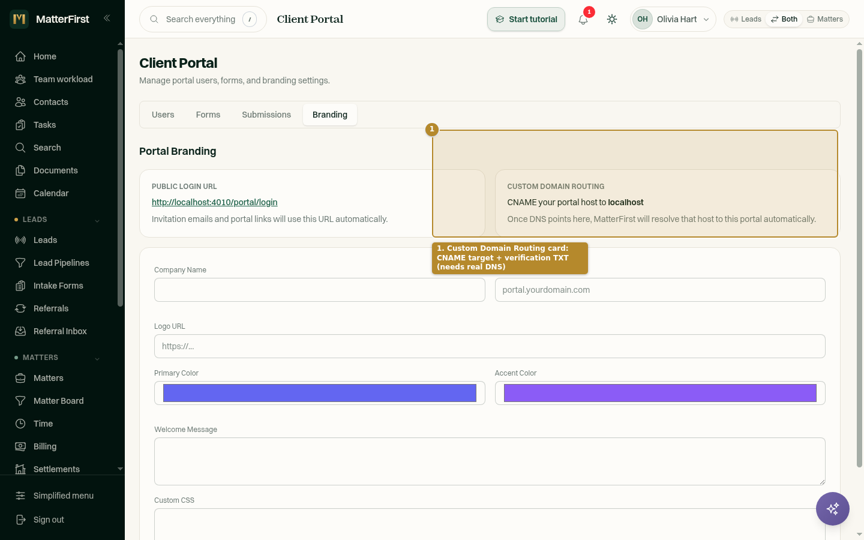Click the MatterFirst logo icon
This screenshot has width=864, height=540.
[19, 19]
